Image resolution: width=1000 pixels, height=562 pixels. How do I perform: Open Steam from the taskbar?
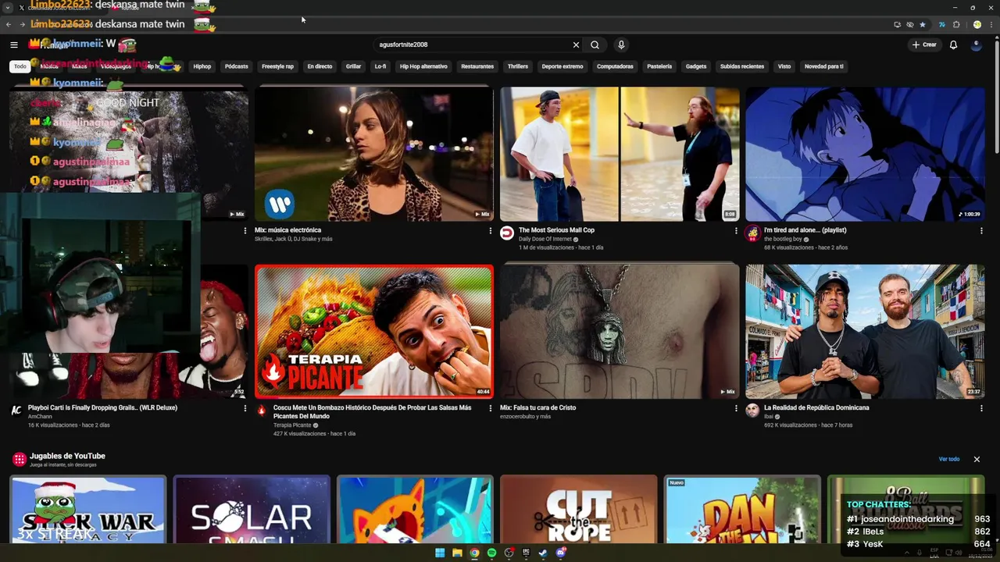(543, 553)
